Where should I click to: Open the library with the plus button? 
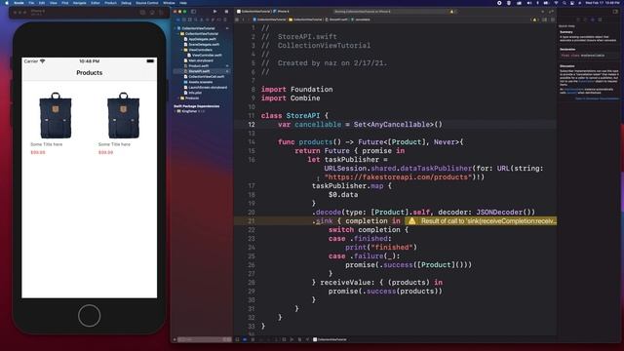pos(542,12)
